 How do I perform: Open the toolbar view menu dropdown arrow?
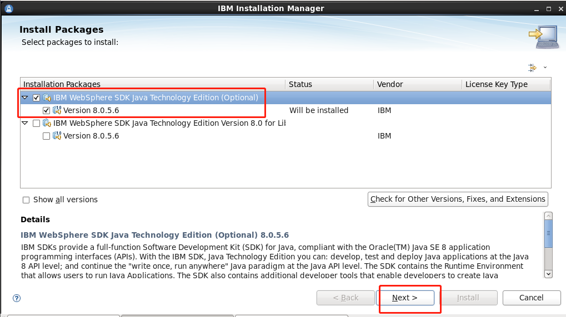545,68
